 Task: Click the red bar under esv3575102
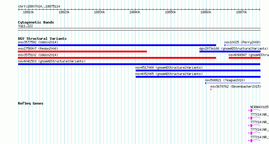pos(117,58)
